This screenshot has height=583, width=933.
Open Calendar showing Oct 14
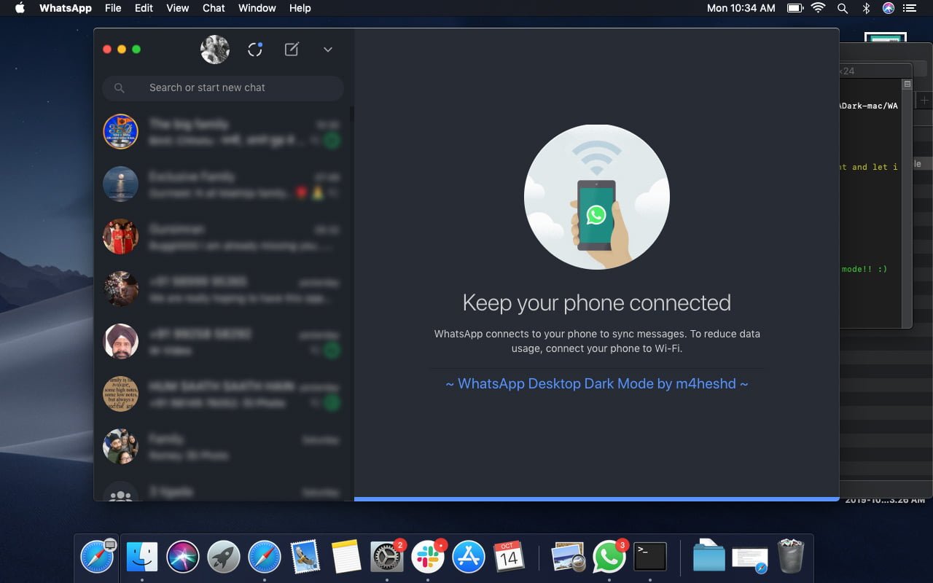510,558
